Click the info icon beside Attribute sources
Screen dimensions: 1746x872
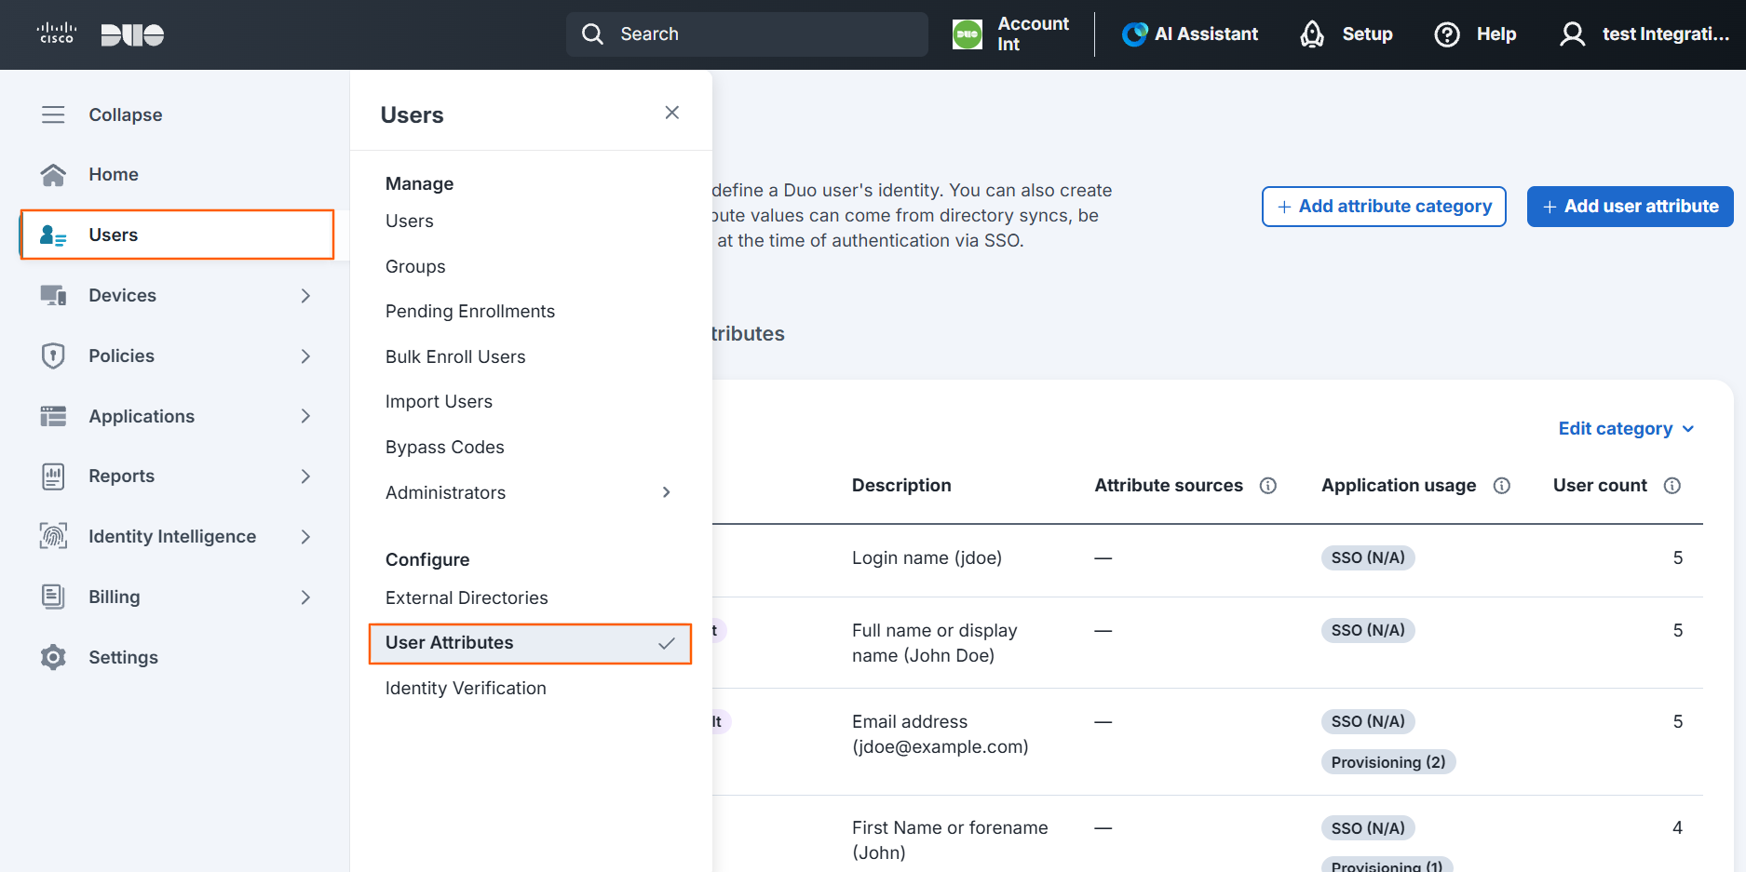[1268, 486]
